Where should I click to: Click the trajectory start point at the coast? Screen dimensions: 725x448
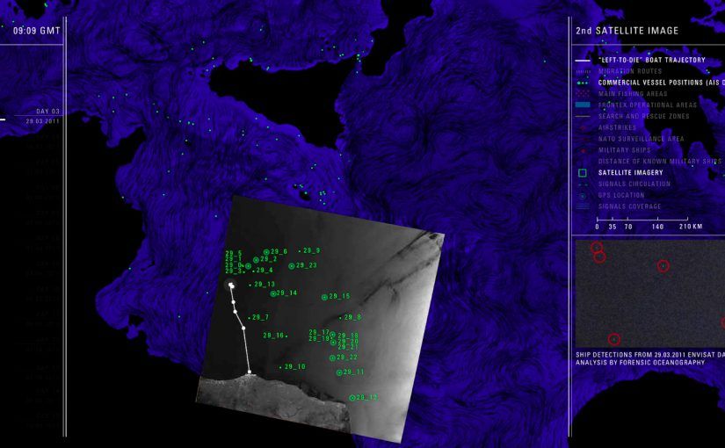point(250,372)
